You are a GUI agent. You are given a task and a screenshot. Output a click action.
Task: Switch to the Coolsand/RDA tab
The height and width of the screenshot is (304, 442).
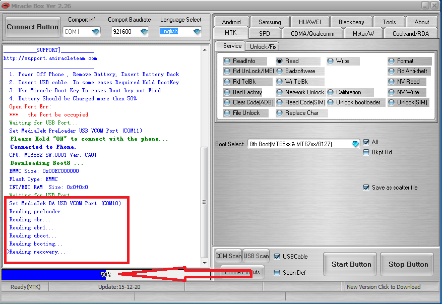tap(410, 34)
